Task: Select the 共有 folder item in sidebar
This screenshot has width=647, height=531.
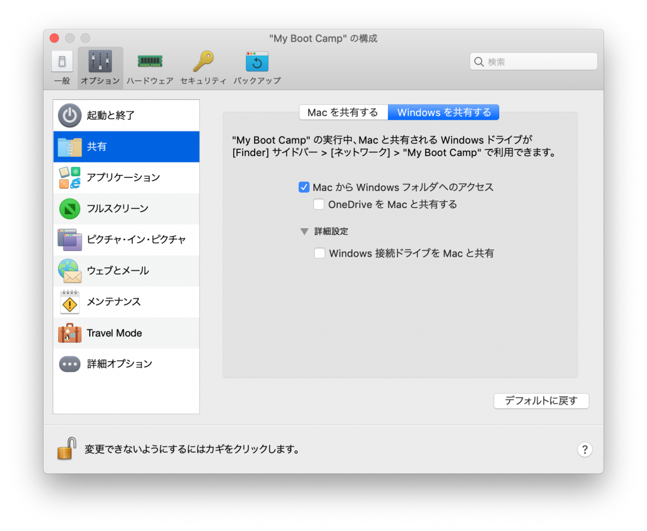Action: click(x=126, y=147)
